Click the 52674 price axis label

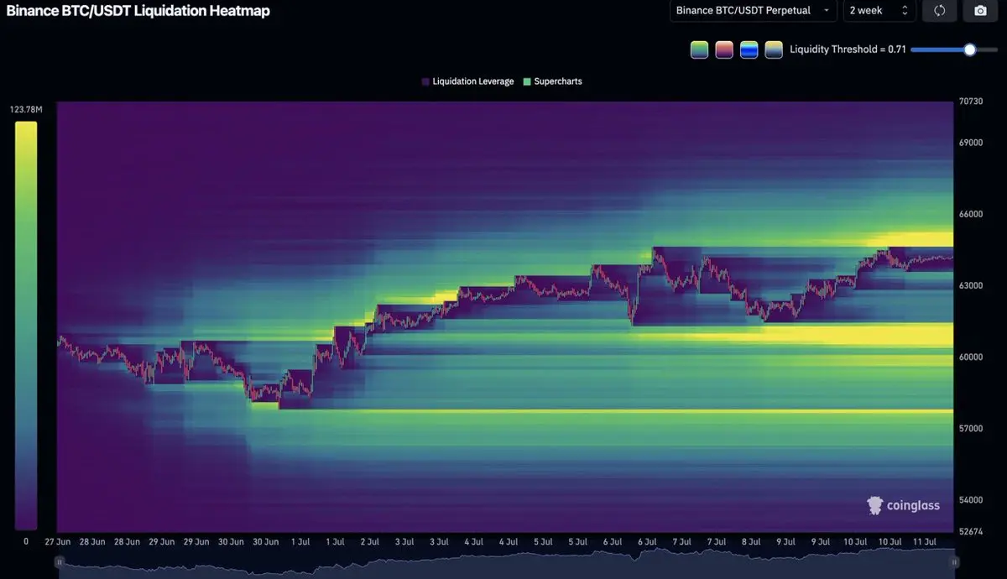pos(971,530)
